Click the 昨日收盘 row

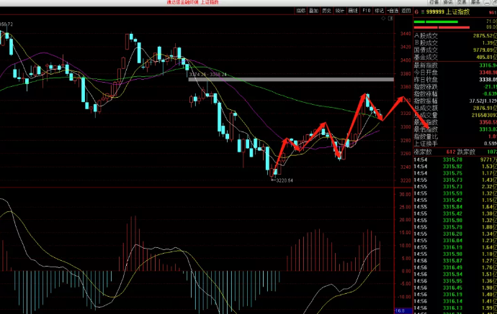pyautogui.click(x=455, y=79)
